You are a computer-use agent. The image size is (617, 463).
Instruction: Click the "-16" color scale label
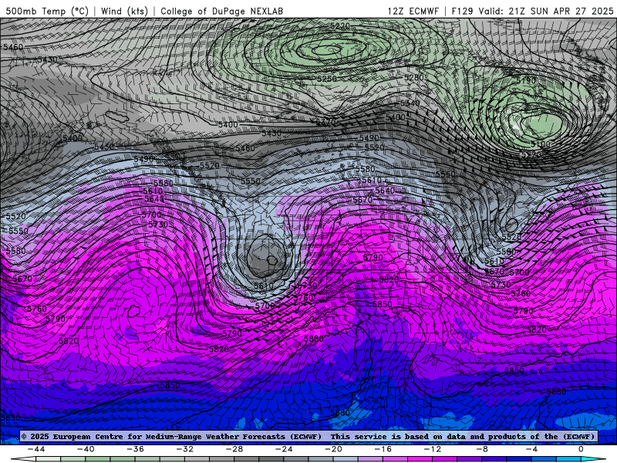383,449
